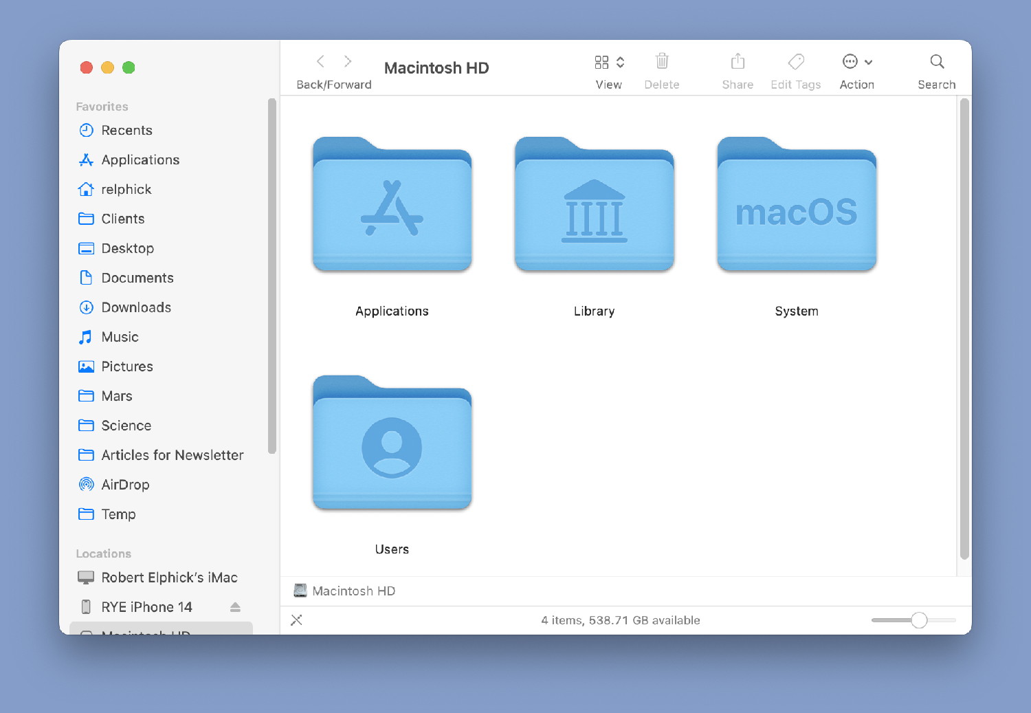Change view with the icon grid button
The height and width of the screenshot is (713, 1031).
coord(601,63)
